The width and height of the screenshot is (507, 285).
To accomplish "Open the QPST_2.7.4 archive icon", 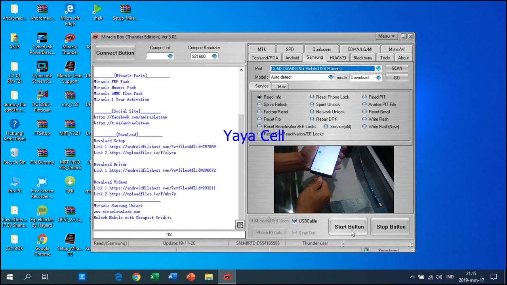I will (70, 214).
